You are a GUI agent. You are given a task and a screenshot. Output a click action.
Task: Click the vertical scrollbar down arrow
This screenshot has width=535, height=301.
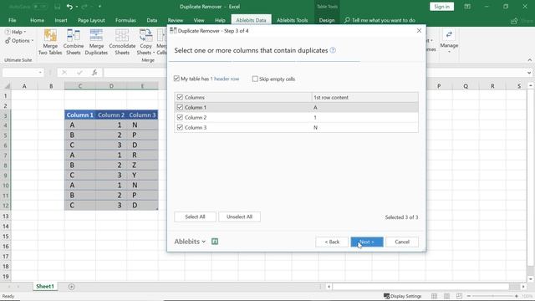[x=530, y=278]
